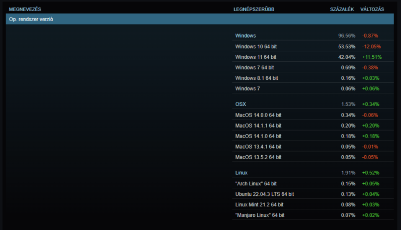
Task: Click the MacOS 14.0.0 64 bit row
Action: pos(313,115)
